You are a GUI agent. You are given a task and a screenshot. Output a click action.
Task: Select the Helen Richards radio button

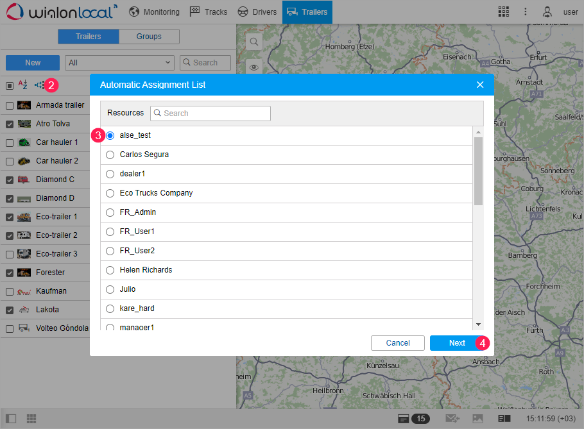(110, 270)
